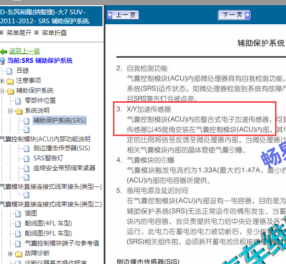Open 配线图(9FL 车型) page

pyautogui.click(x=48, y=234)
